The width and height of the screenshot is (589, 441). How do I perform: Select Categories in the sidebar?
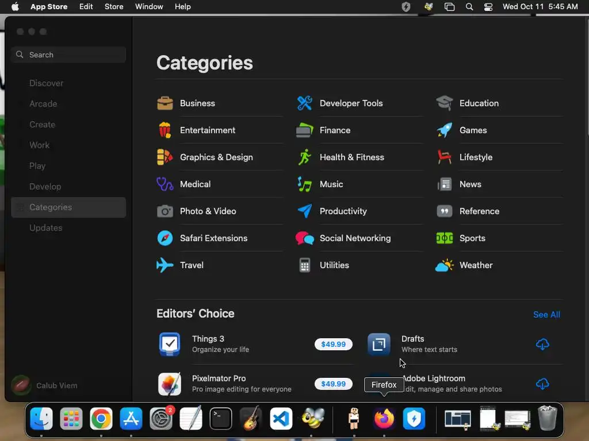pos(68,207)
